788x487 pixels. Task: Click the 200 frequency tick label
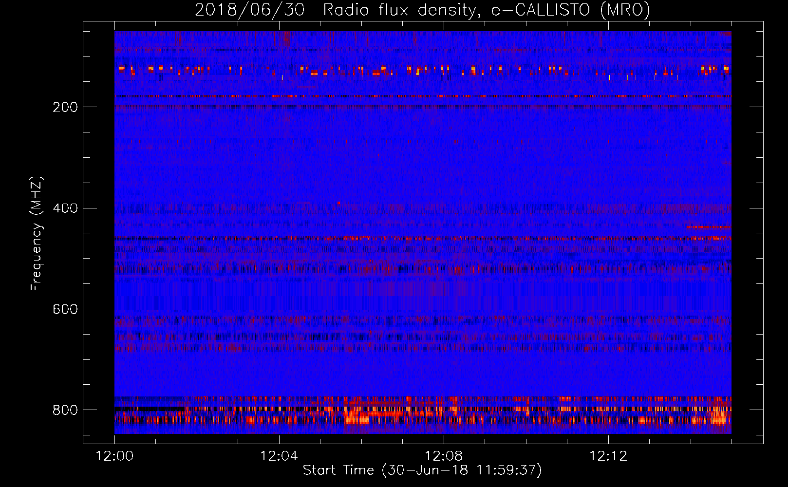[65, 107]
